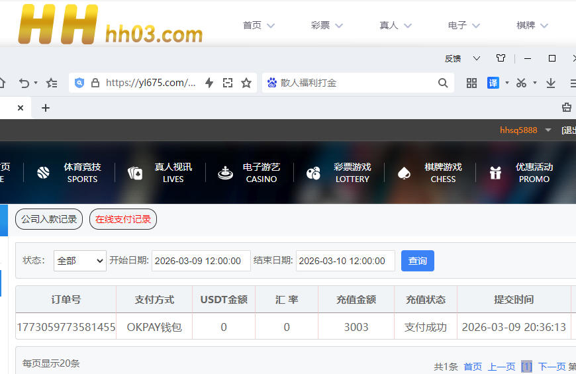Go to 下一页 next page link
Image resolution: width=576 pixels, height=374 pixels.
552,367
